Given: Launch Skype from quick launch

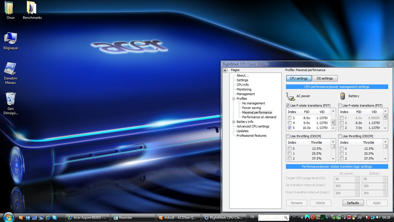Looking at the screenshot, I should pos(54,218).
